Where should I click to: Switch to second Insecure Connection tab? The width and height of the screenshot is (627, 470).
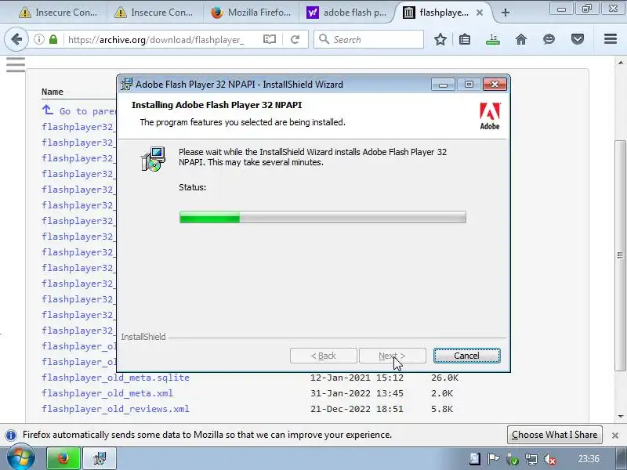154,13
